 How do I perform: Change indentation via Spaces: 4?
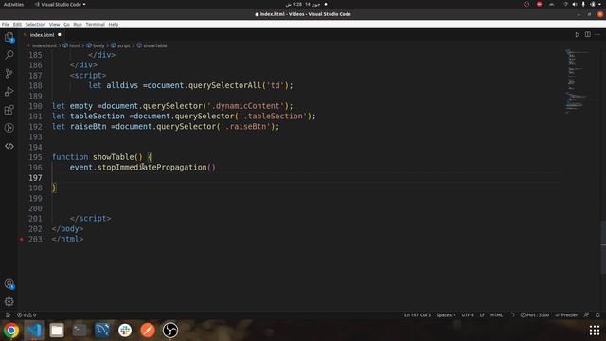point(446,315)
